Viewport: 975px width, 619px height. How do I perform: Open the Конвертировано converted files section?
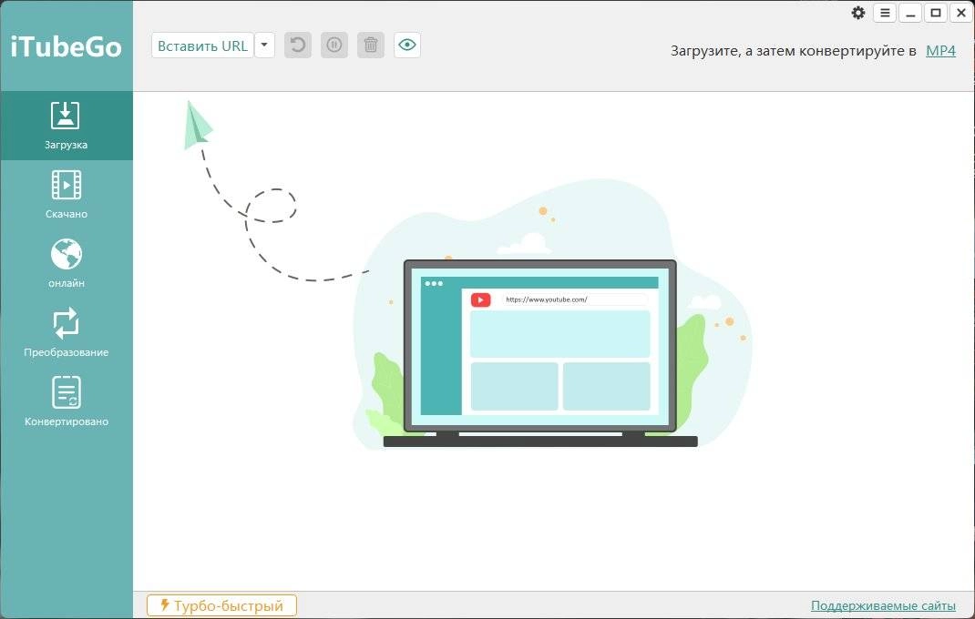click(66, 401)
